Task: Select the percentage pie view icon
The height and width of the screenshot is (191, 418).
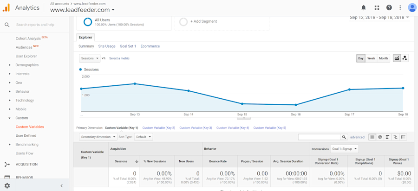Action: pos(380,137)
